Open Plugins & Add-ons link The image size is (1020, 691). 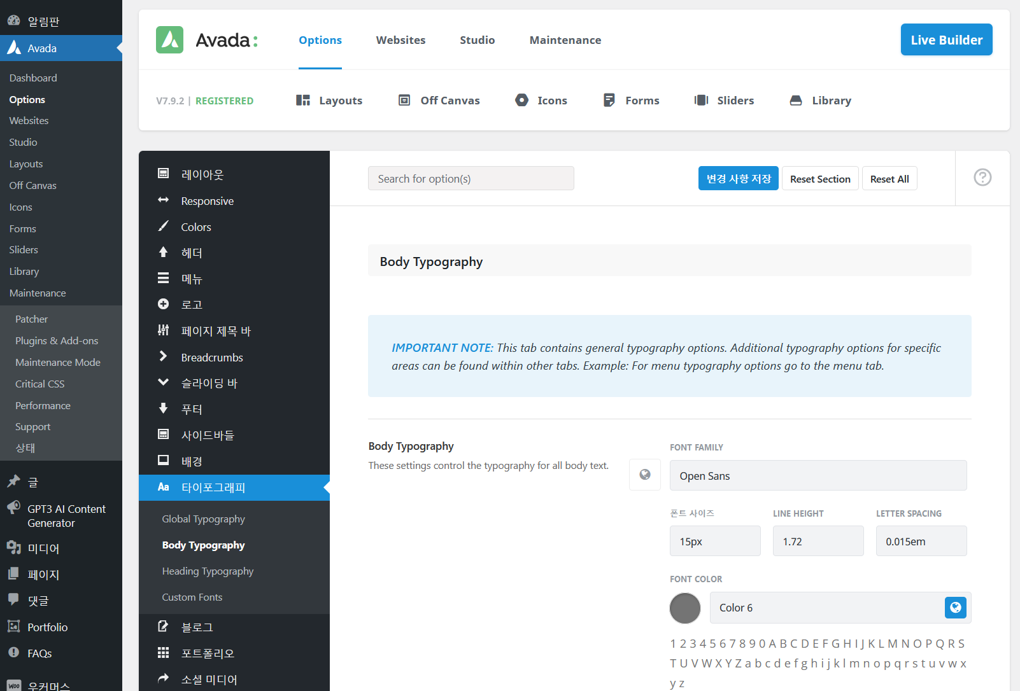[57, 340]
